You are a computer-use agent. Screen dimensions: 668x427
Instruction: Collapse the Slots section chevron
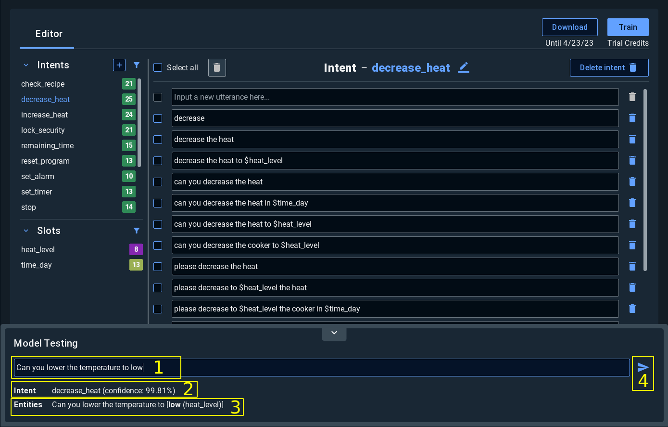pos(26,231)
